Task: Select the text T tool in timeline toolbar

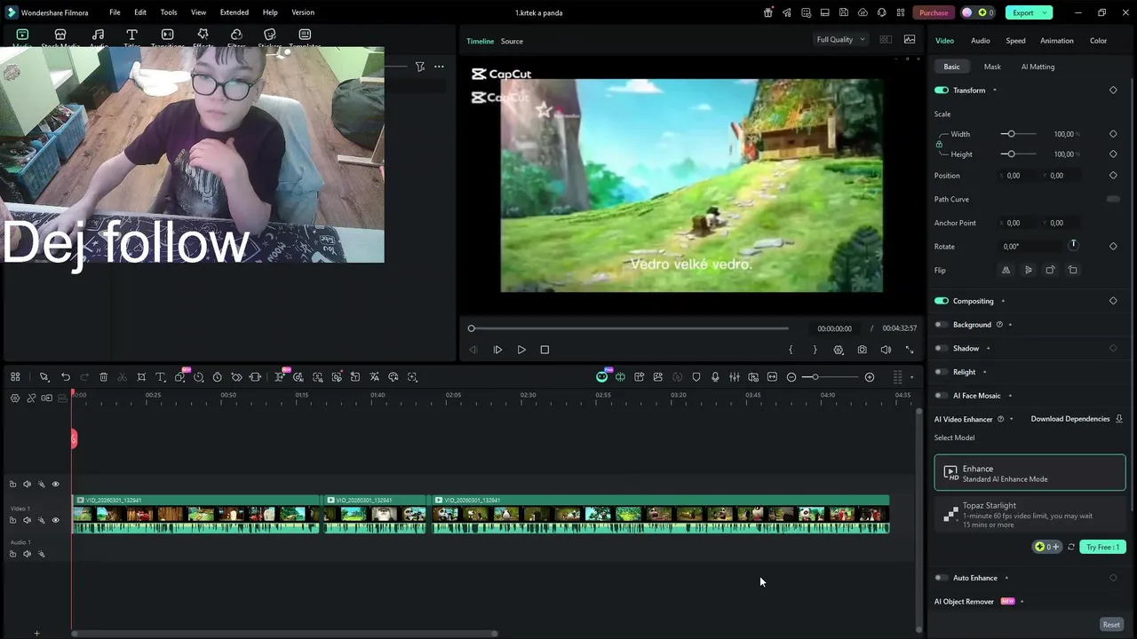Action: 161,377
